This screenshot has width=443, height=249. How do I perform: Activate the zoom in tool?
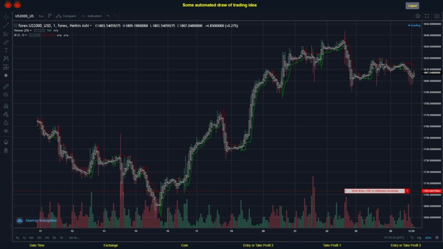click(x=6, y=95)
